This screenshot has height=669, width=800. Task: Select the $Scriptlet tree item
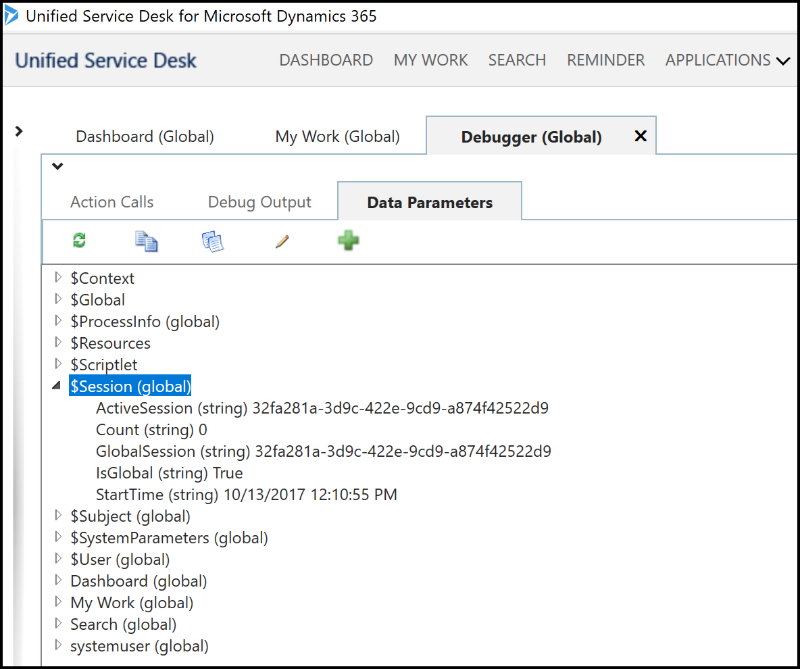click(x=103, y=364)
